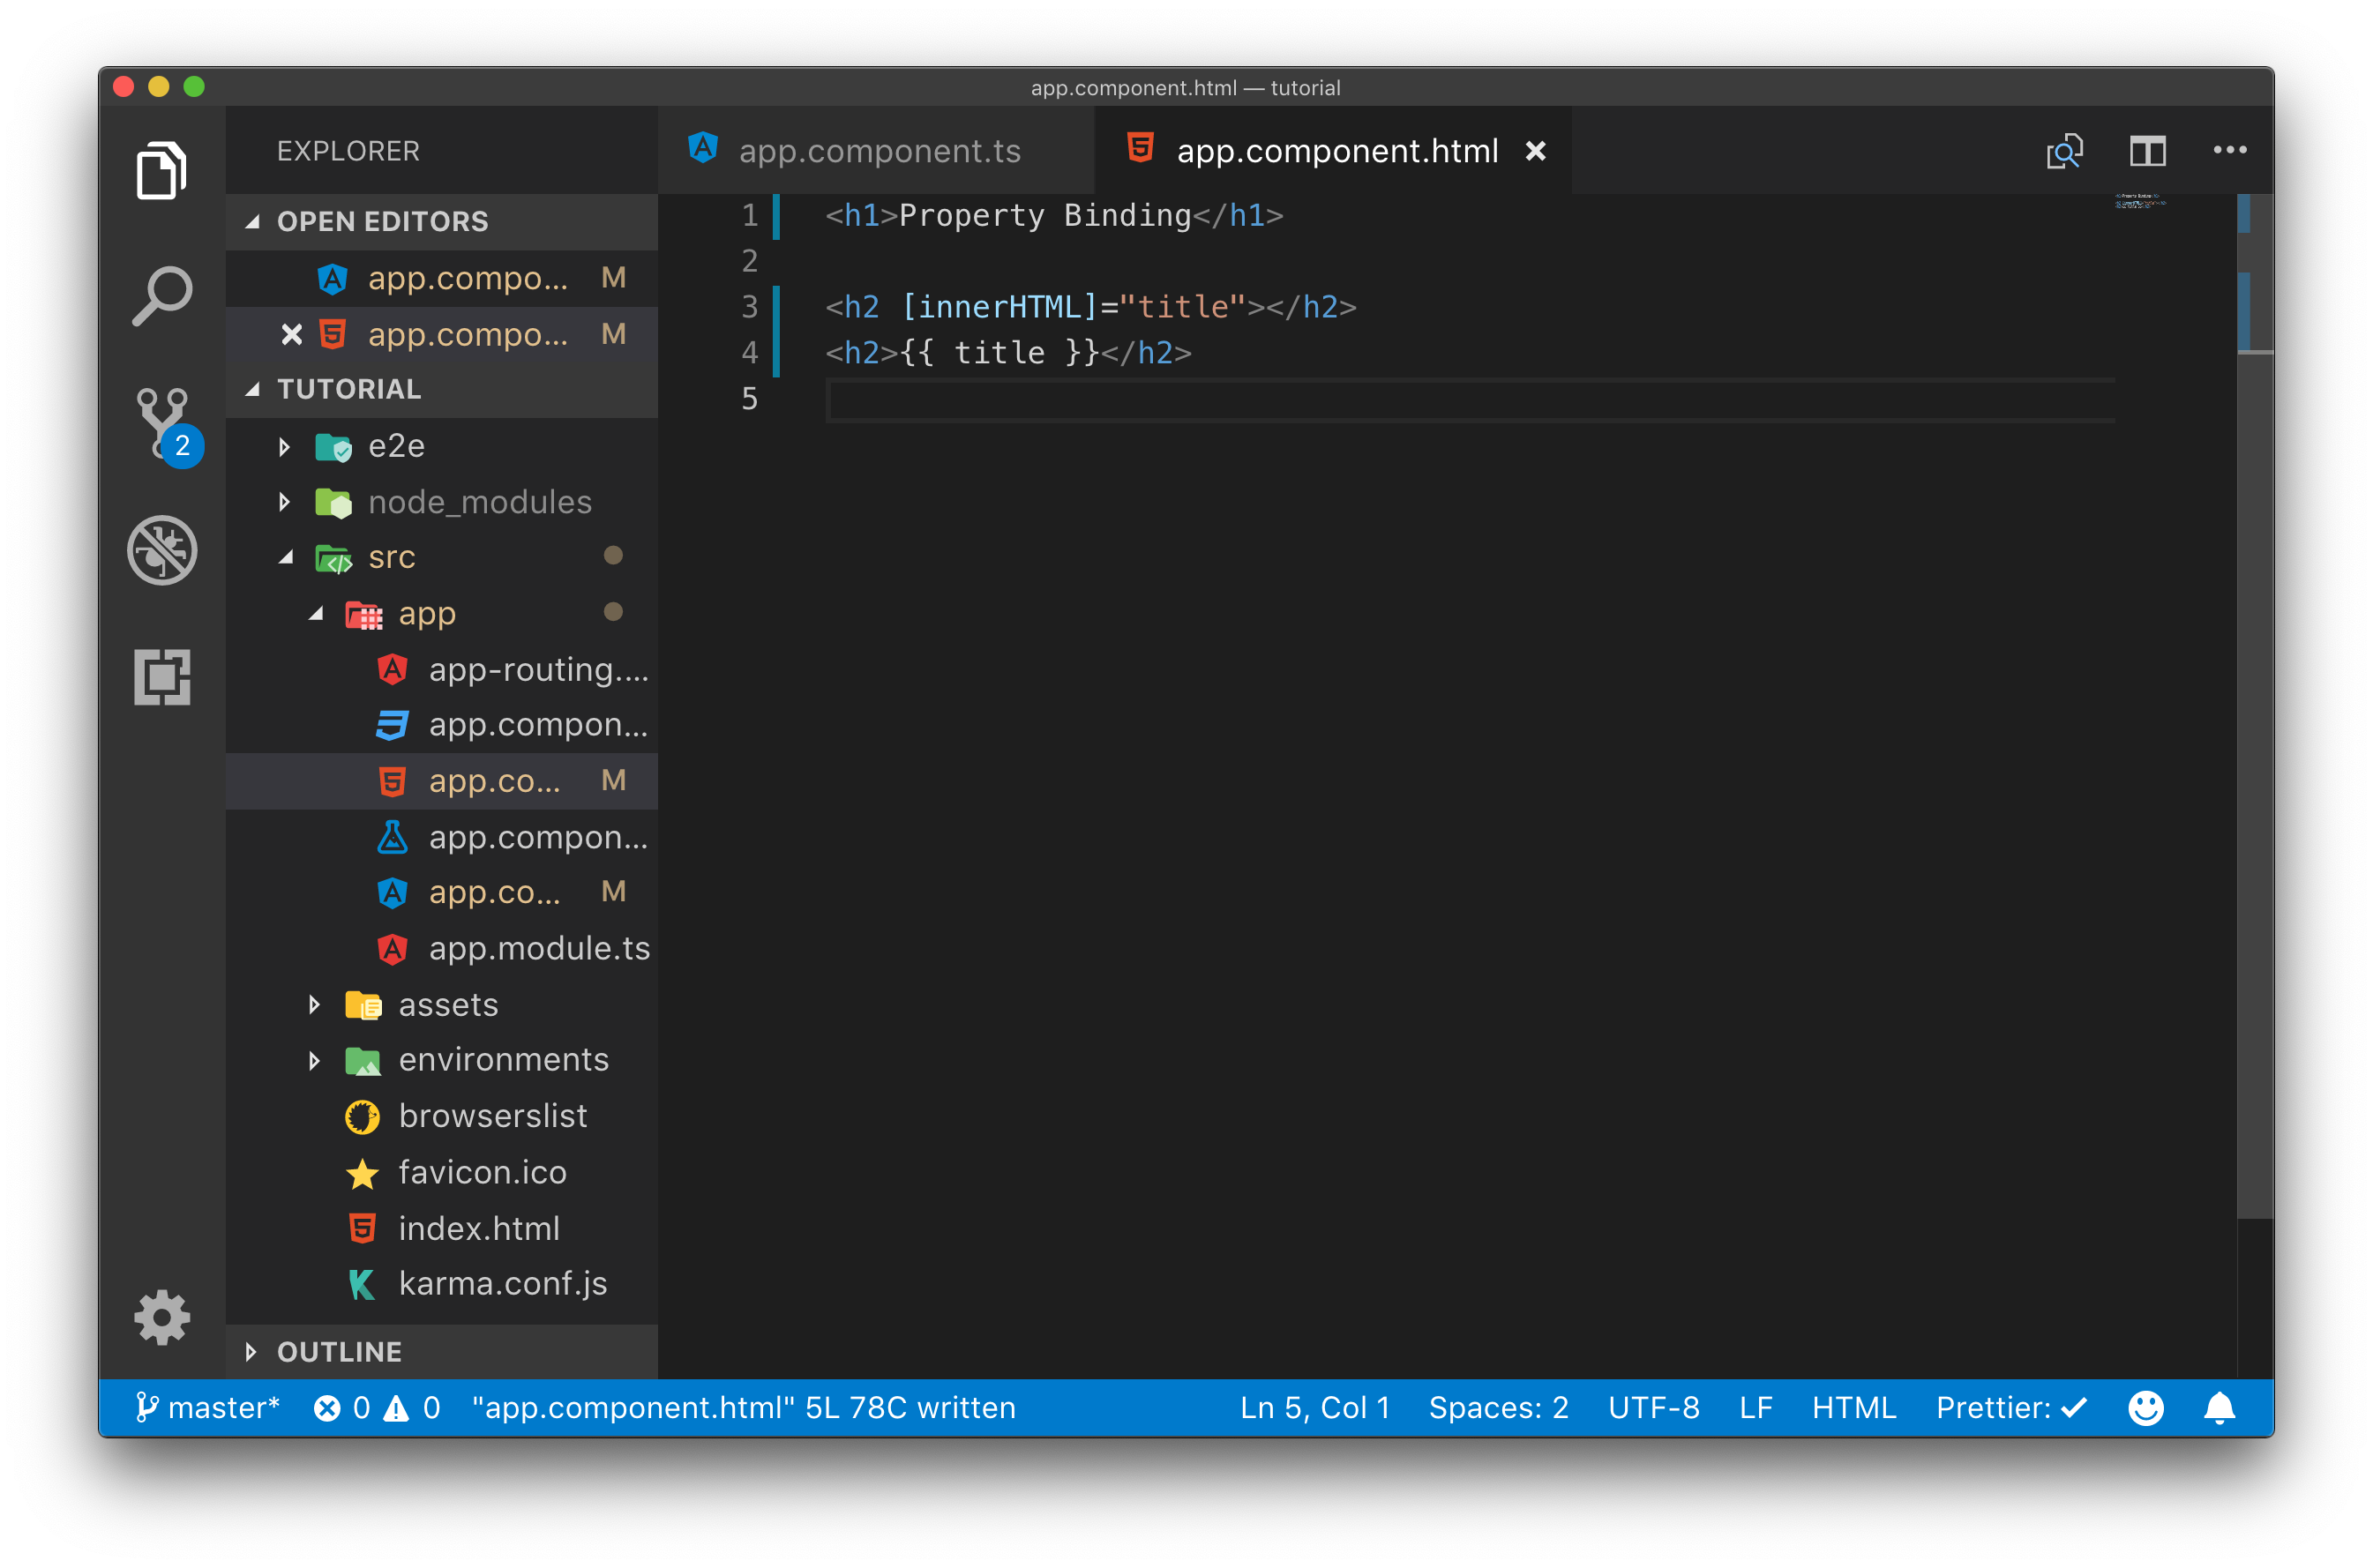Viewport: 2373px width, 1568px height.
Task: Open the Extensions view in activity bar
Action: 162,677
